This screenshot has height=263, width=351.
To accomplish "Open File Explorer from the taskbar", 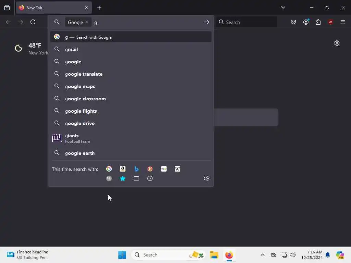I will coord(214,255).
